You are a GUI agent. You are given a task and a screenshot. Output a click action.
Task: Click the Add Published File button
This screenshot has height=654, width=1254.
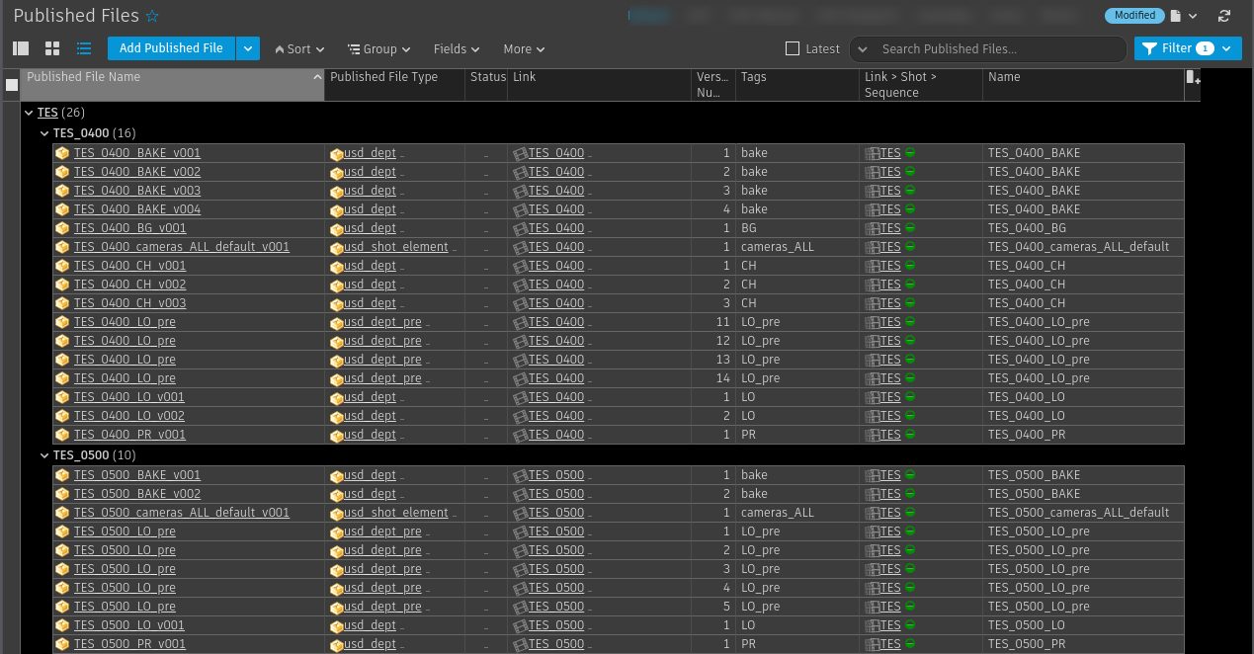point(170,48)
